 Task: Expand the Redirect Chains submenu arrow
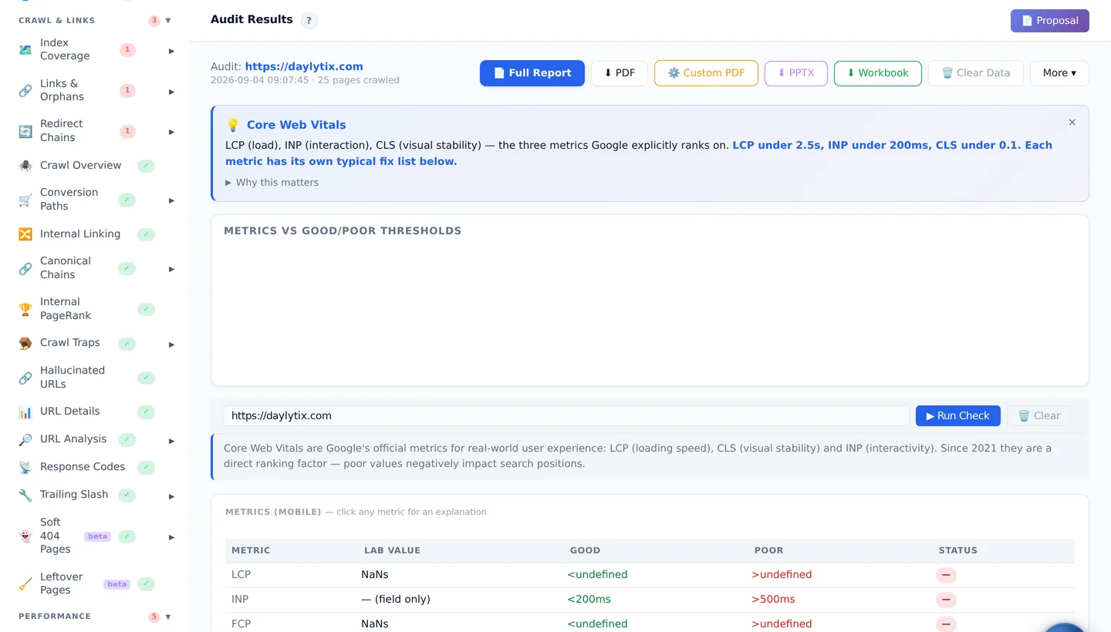(171, 132)
